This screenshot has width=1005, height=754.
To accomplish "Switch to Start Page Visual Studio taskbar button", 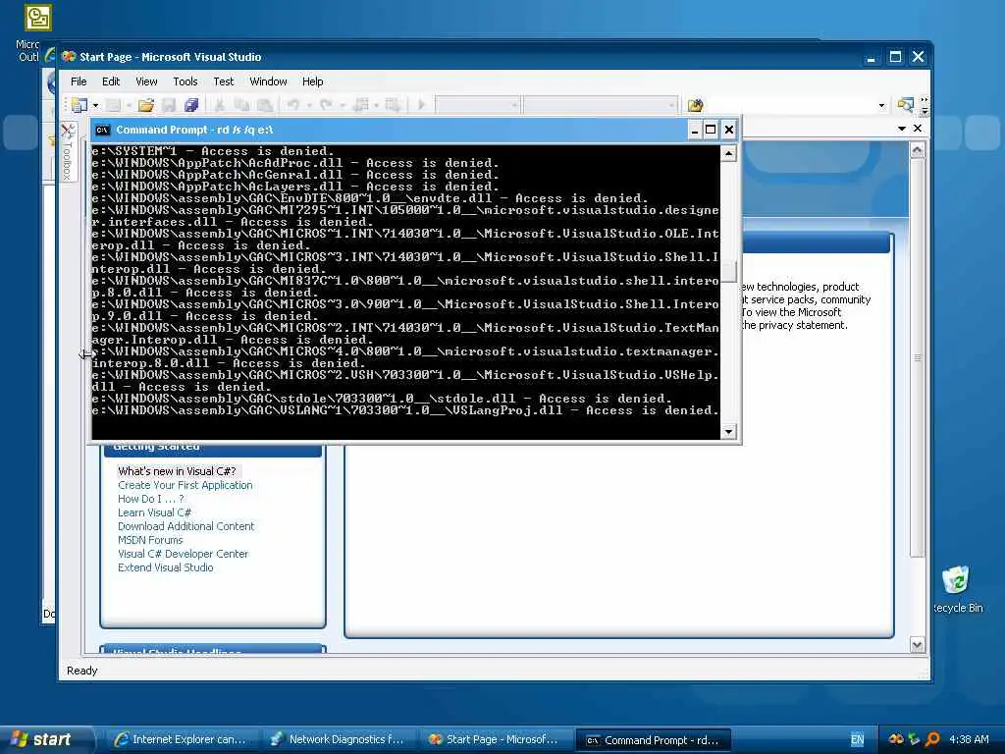I will (x=495, y=739).
